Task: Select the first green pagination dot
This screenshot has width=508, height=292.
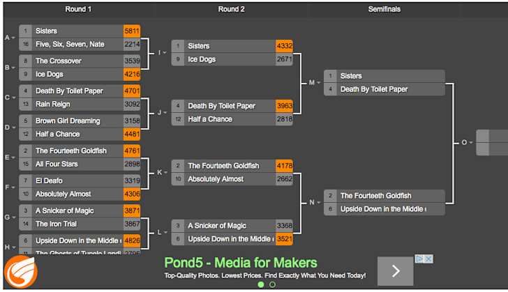Action: click(262, 284)
